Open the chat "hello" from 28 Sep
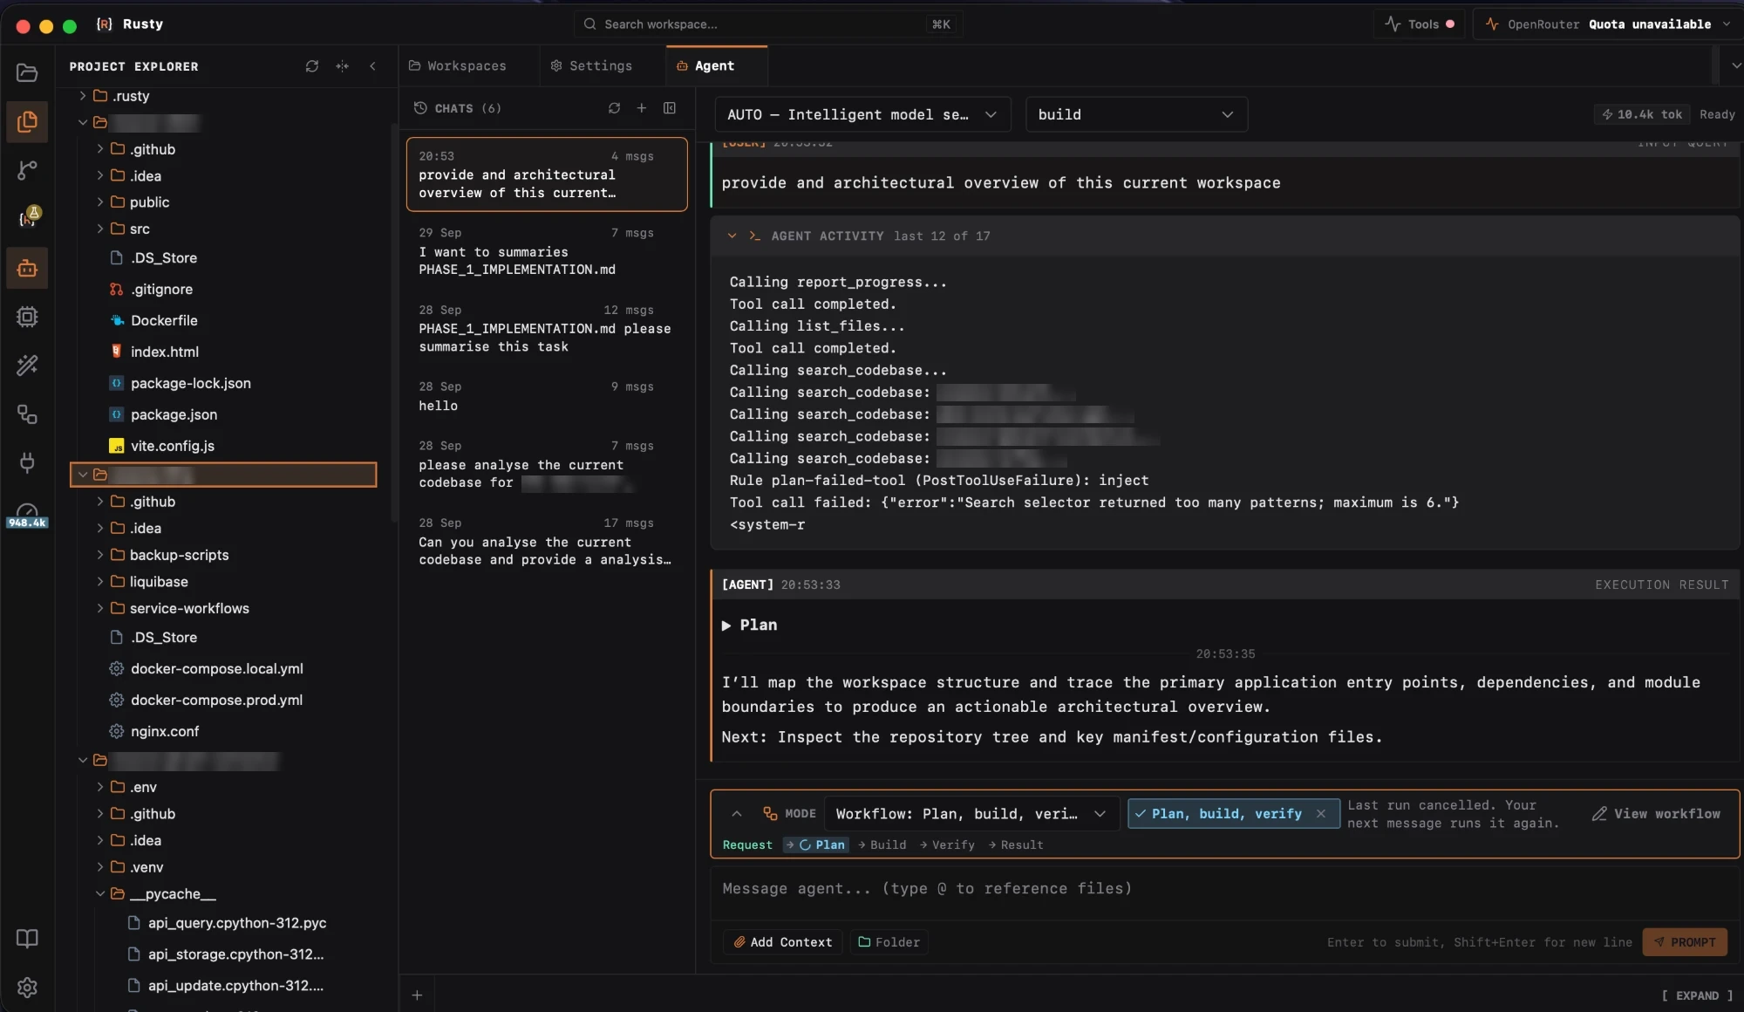Image resolution: width=1744 pixels, height=1012 pixels. [x=547, y=397]
